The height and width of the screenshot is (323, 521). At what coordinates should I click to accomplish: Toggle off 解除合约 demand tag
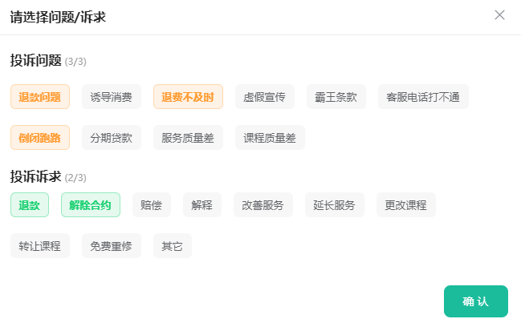[91, 204]
